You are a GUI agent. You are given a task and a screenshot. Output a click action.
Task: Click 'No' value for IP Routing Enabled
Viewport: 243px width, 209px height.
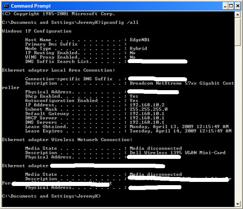coord(133,53)
